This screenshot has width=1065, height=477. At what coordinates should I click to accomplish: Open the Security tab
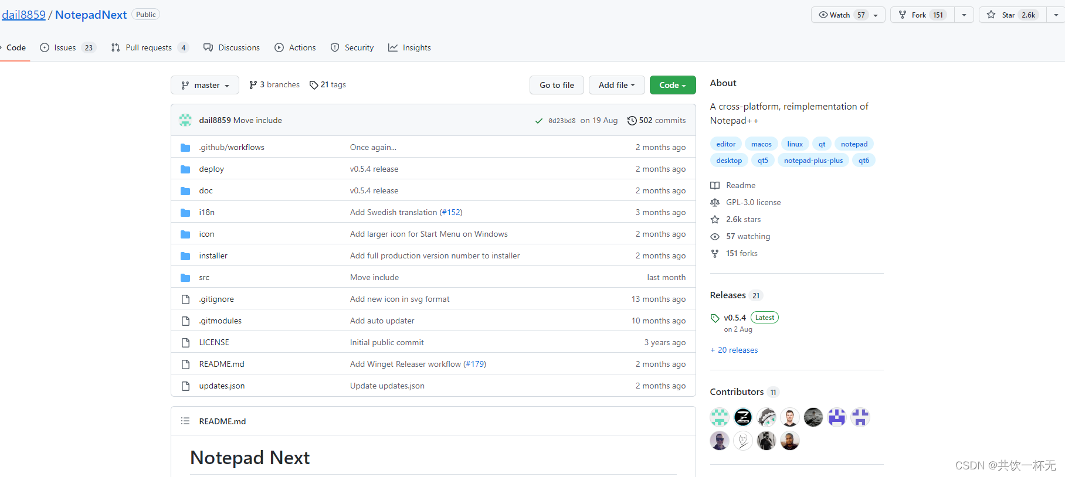coord(352,47)
